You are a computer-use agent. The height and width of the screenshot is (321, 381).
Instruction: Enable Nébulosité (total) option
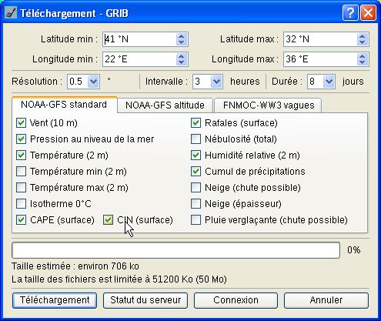click(196, 139)
